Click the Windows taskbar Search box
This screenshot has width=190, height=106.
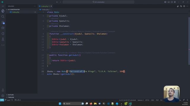tap(73, 104)
